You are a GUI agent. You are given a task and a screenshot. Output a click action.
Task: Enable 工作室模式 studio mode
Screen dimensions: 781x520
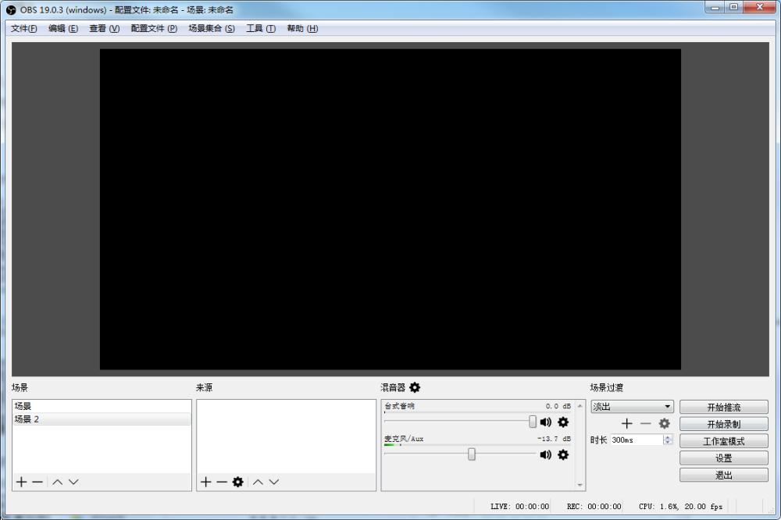[724, 441]
